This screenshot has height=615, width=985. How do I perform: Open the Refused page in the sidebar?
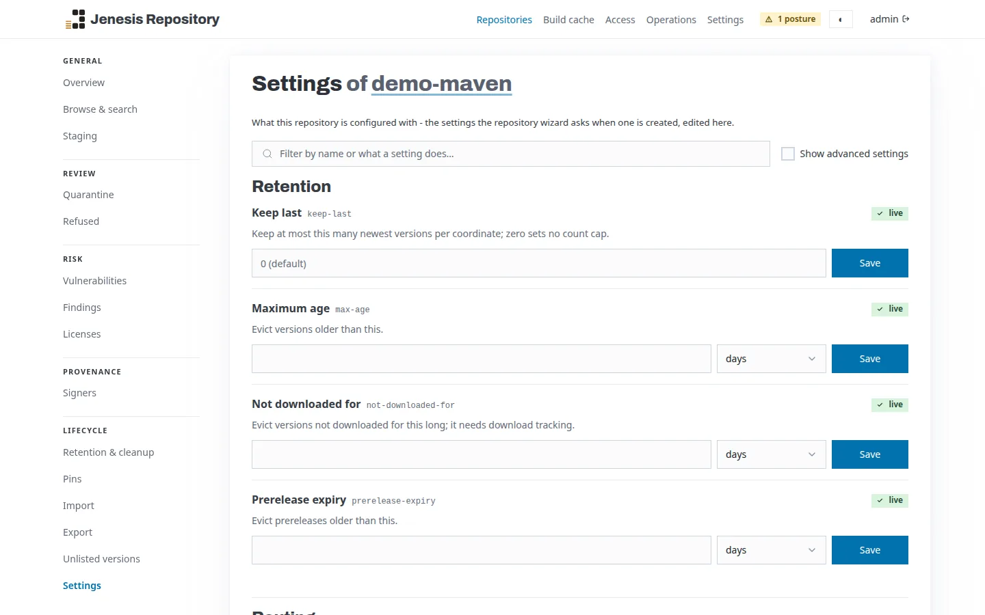[81, 221]
